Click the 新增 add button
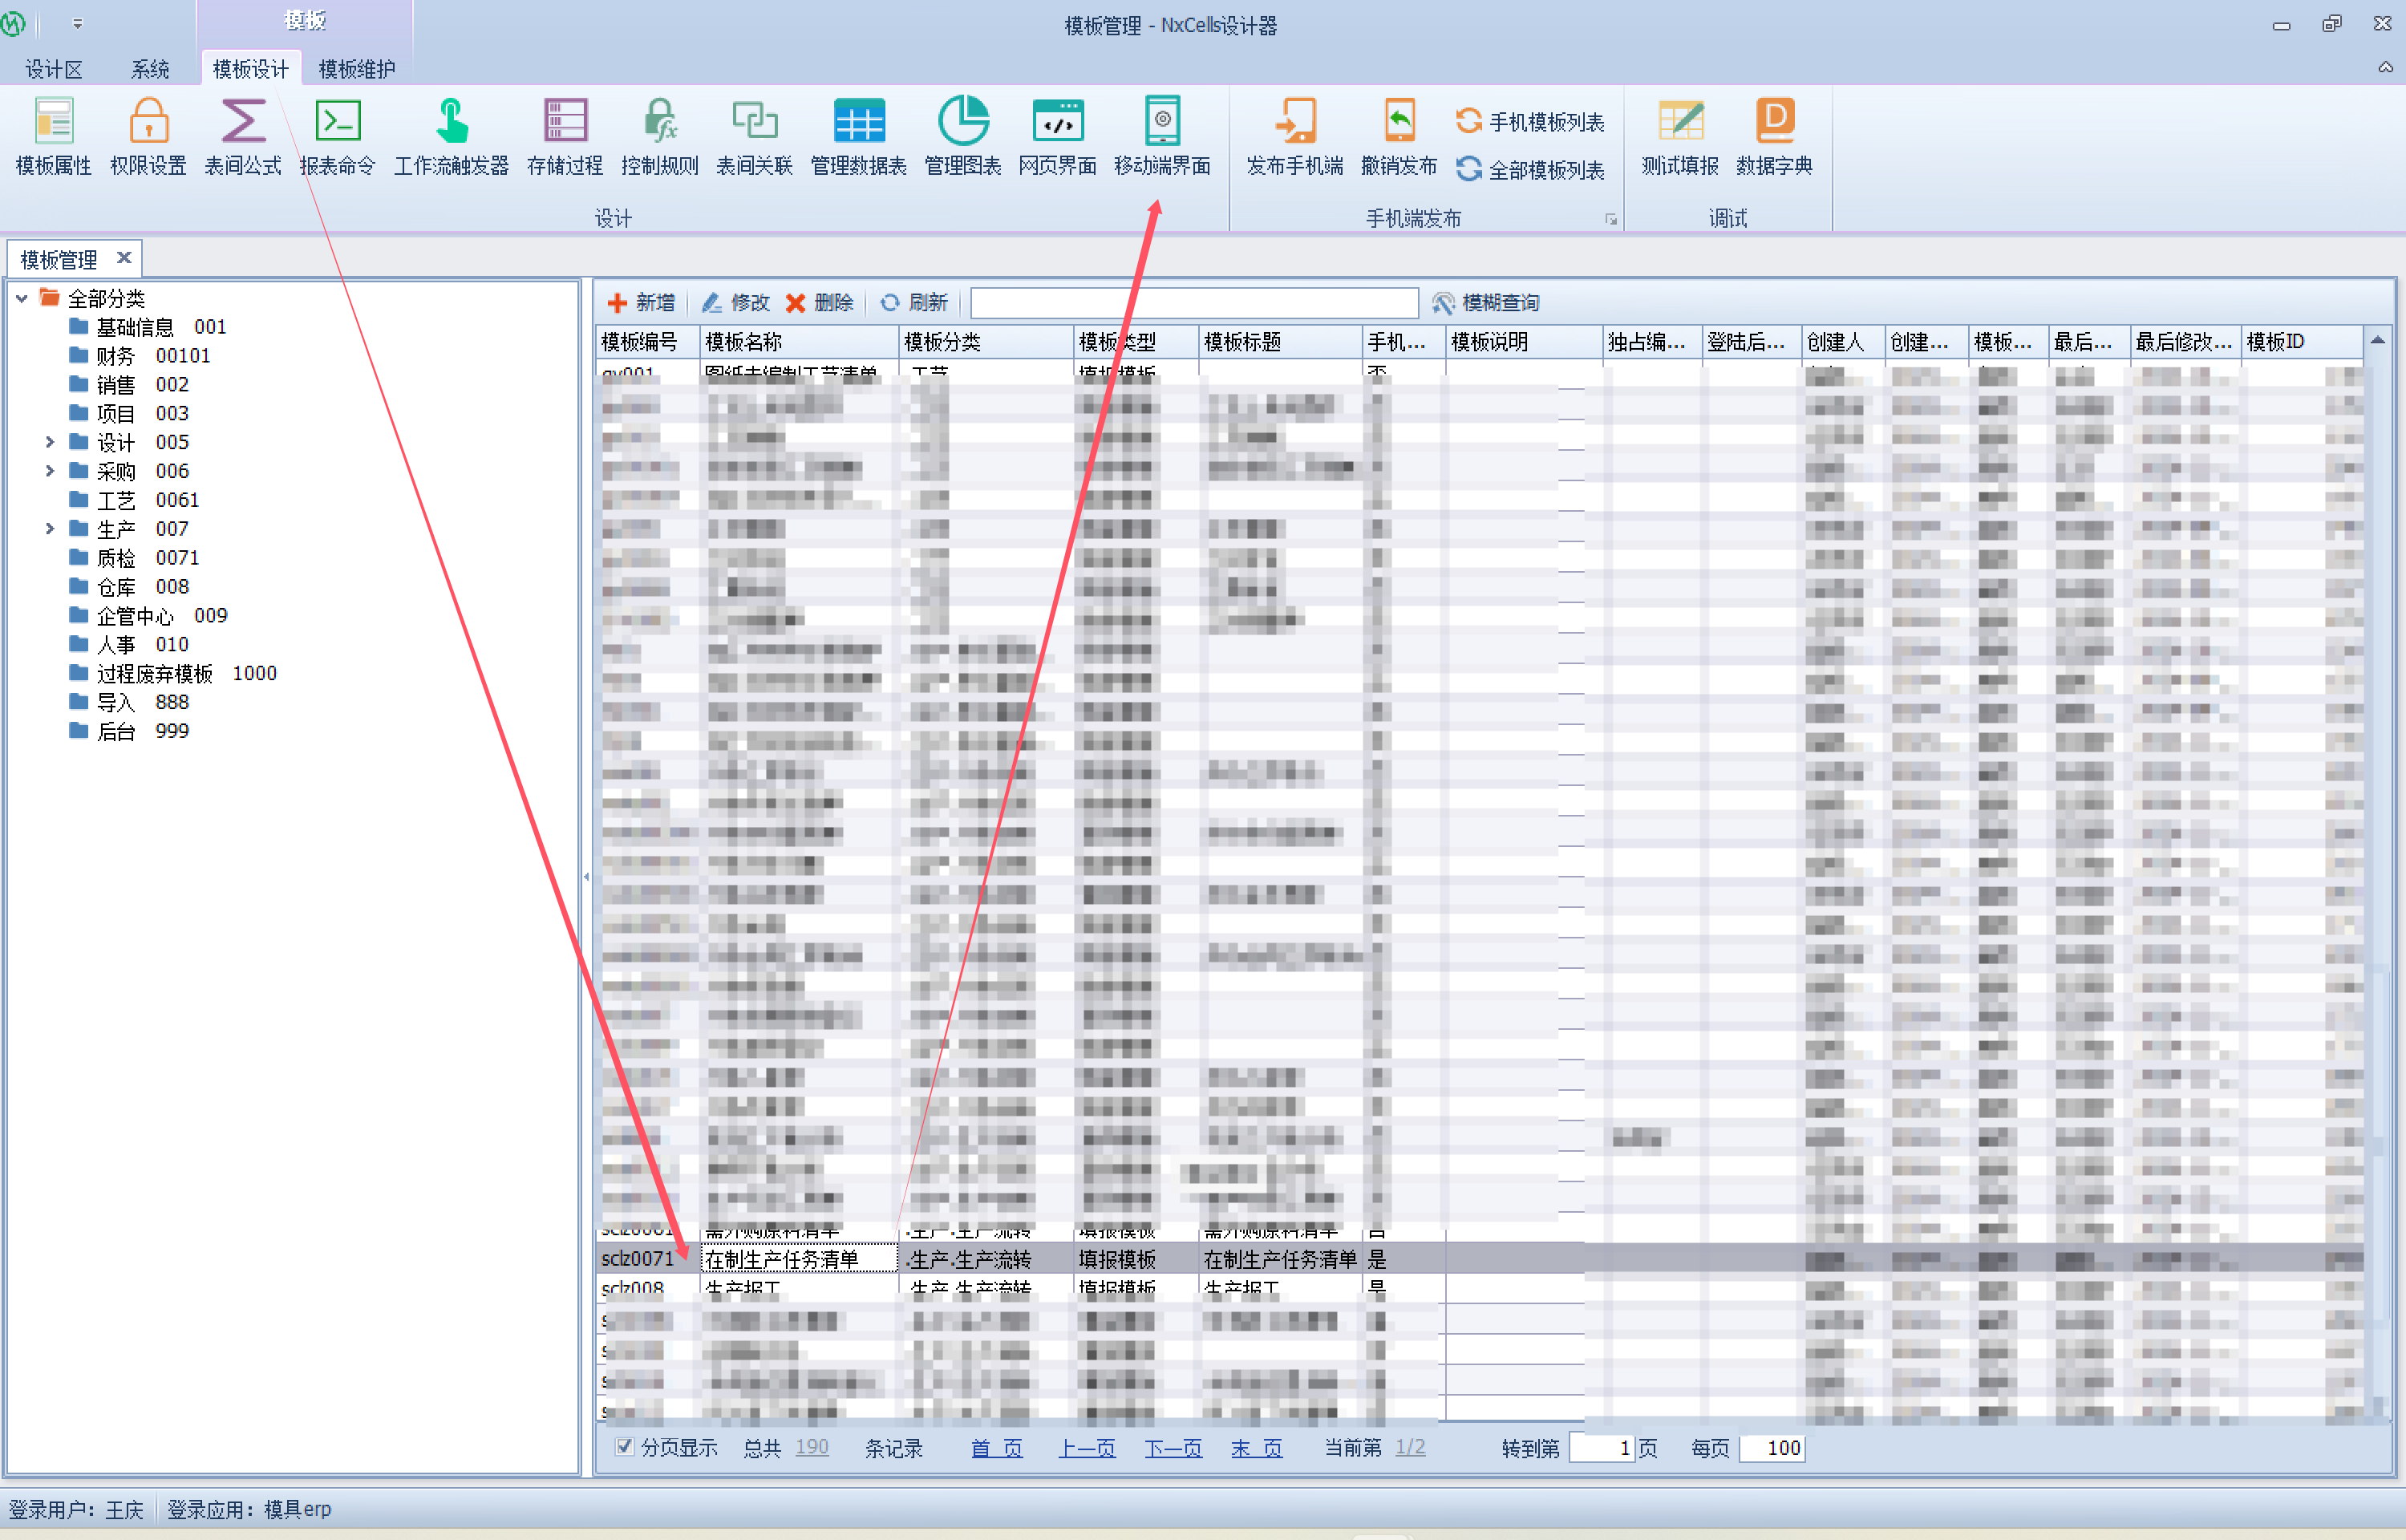Screen dimensions: 2406x1540 click(x=642, y=303)
